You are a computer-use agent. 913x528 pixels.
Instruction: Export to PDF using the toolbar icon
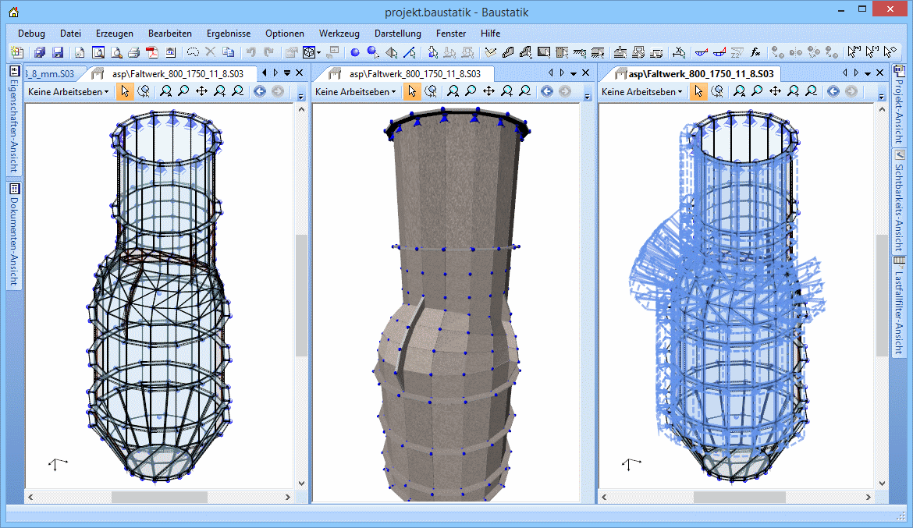(x=151, y=53)
